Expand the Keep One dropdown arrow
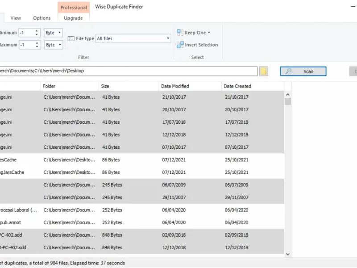Viewport: 357px width, 268px height. point(209,33)
